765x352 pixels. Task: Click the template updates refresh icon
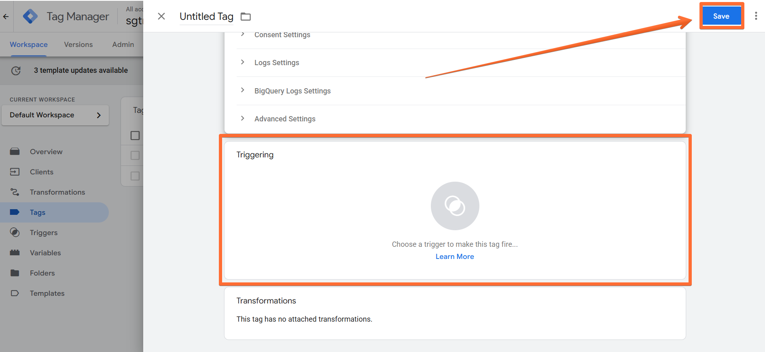pyautogui.click(x=16, y=71)
